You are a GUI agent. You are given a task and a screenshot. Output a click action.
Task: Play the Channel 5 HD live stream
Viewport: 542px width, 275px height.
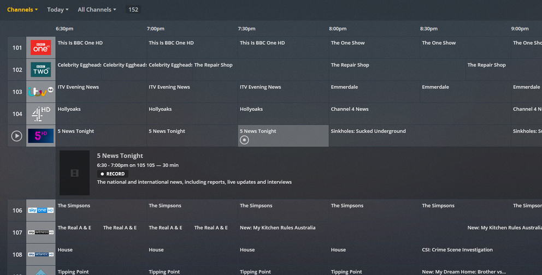click(16, 136)
